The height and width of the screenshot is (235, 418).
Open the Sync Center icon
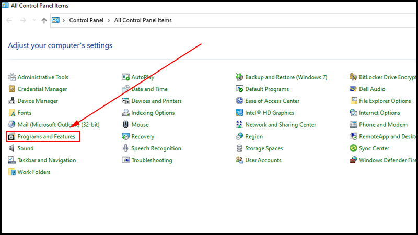[354, 148]
